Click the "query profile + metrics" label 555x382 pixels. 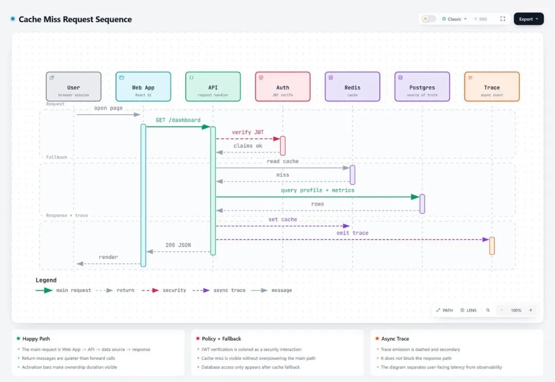(x=318, y=190)
